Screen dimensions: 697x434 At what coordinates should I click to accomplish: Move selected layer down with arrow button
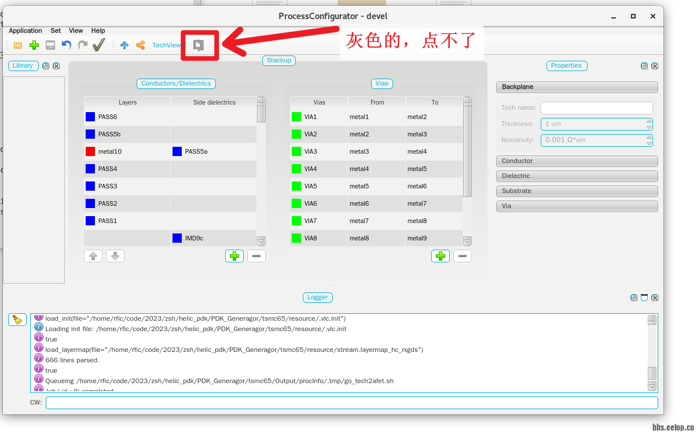click(115, 256)
